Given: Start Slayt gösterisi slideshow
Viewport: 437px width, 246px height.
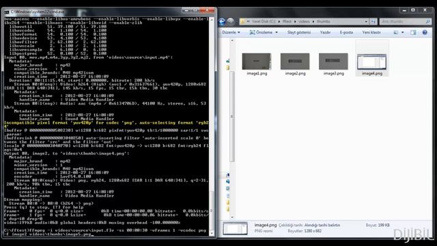Looking at the screenshot, I should 299,32.
